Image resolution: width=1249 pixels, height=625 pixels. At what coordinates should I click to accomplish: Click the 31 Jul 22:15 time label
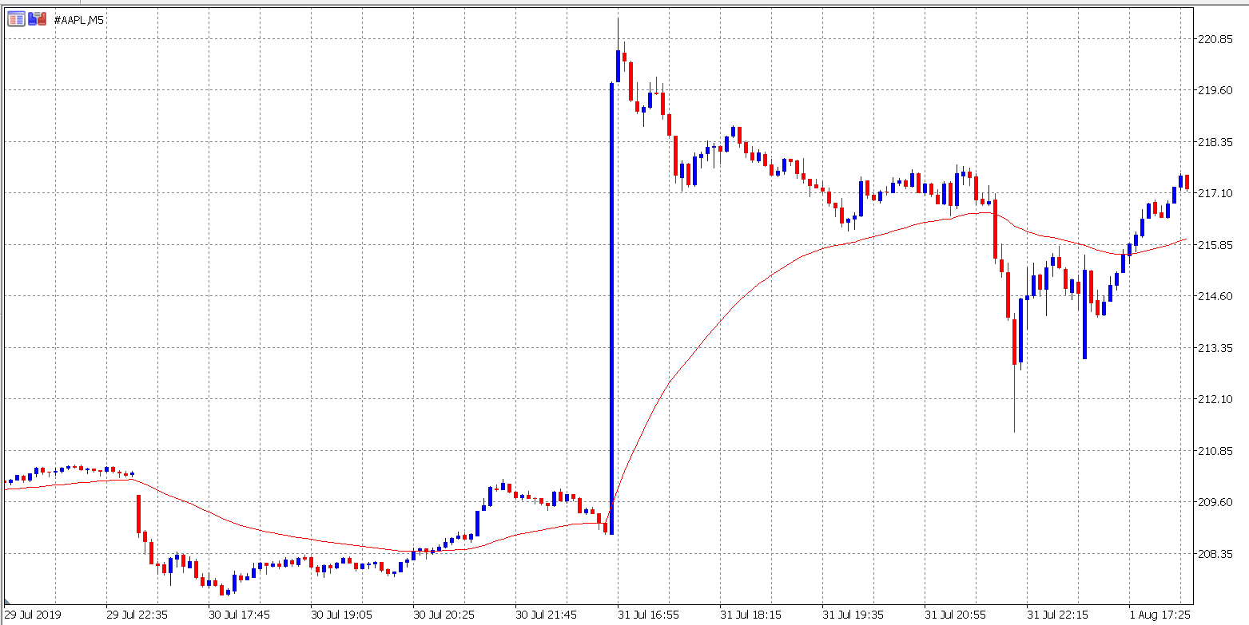tap(1057, 615)
